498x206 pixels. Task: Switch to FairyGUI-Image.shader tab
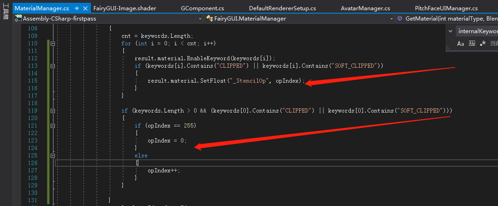click(x=125, y=8)
